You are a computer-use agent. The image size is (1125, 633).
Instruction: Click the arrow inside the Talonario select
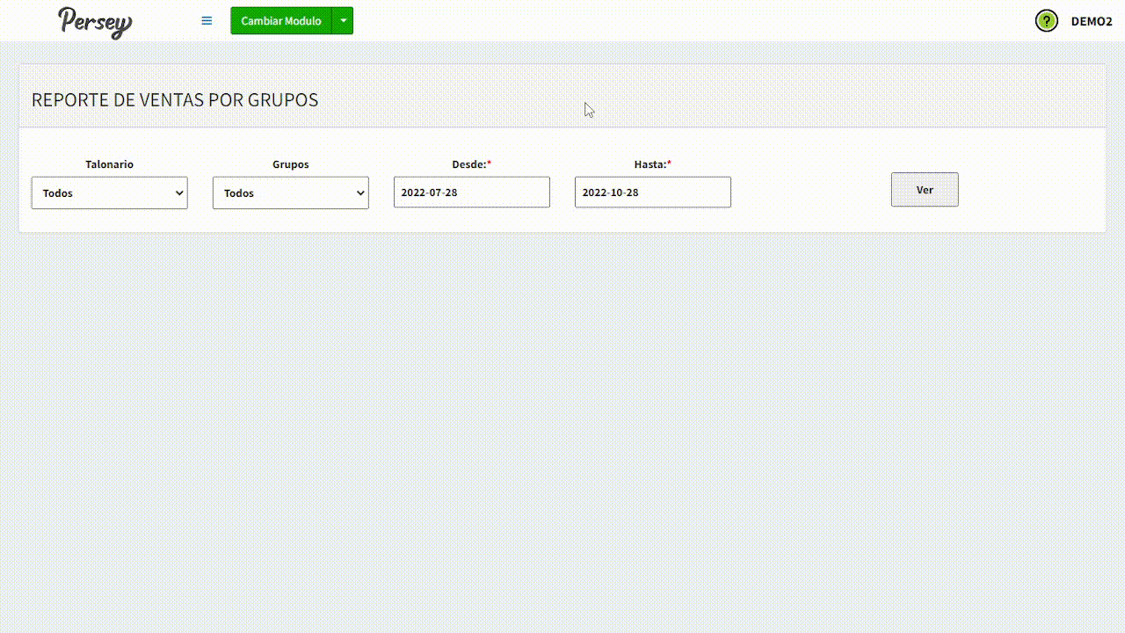click(179, 193)
